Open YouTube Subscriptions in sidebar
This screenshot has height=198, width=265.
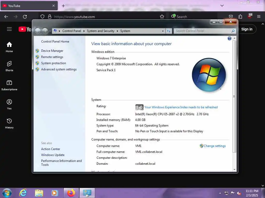click(9, 85)
